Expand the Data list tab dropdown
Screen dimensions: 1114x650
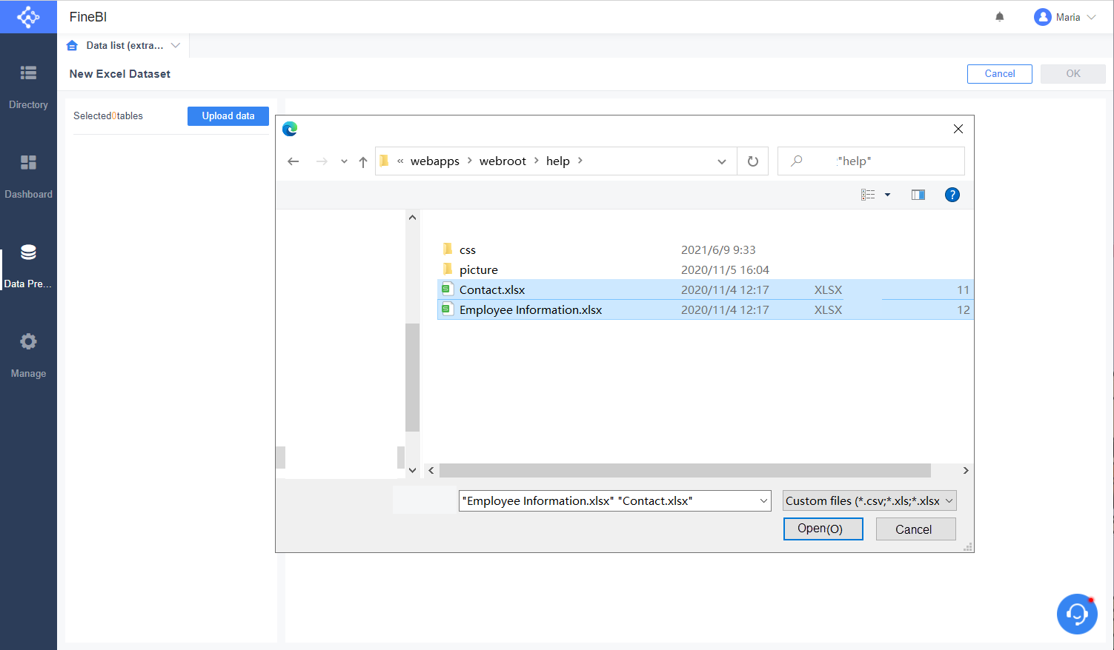[x=176, y=45]
